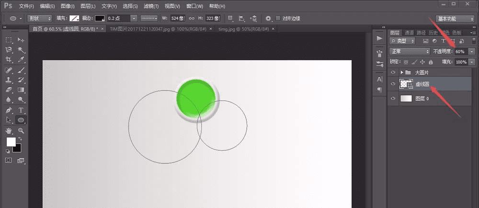Click link icon between W and H
This screenshot has width=479, height=208.
[192, 18]
